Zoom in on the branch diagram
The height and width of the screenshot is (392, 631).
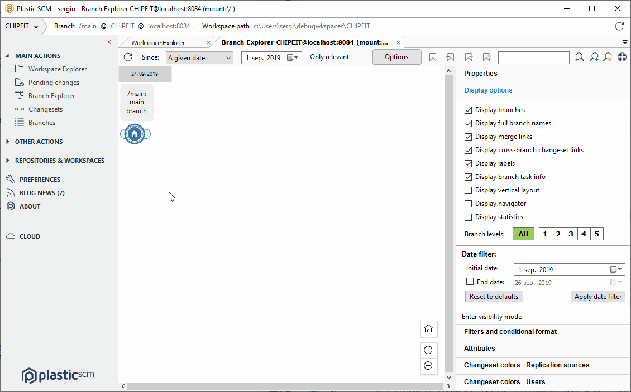tap(428, 350)
